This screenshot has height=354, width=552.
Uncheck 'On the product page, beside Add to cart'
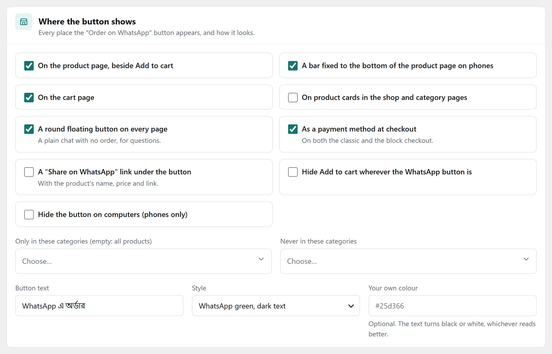[x=29, y=65]
